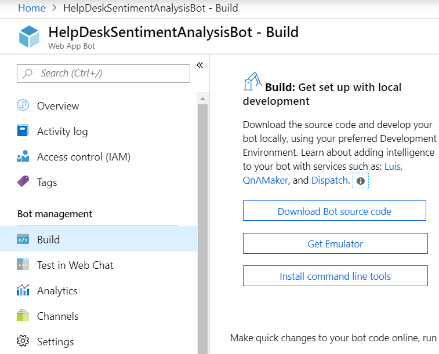The height and width of the screenshot is (354, 439).
Task: Click the Access control (IAM) icon
Action: (23, 156)
